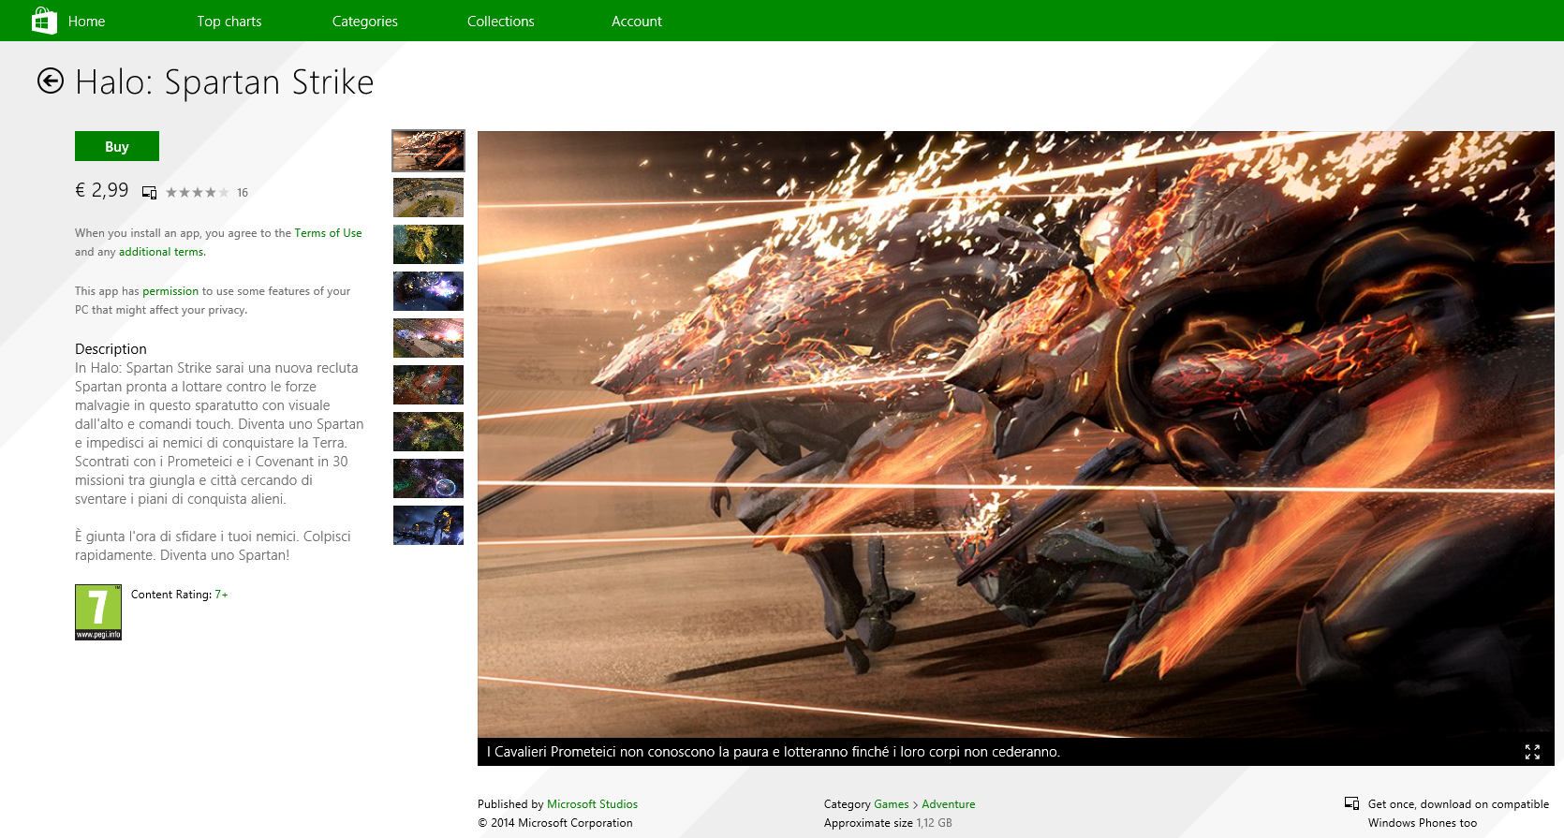
Task: Open Collections in navigation bar
Action: [501, 21]
